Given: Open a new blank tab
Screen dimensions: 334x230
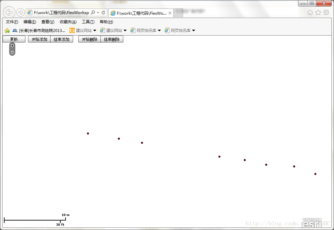Looking at the screenshot, I should click(178, 13).
